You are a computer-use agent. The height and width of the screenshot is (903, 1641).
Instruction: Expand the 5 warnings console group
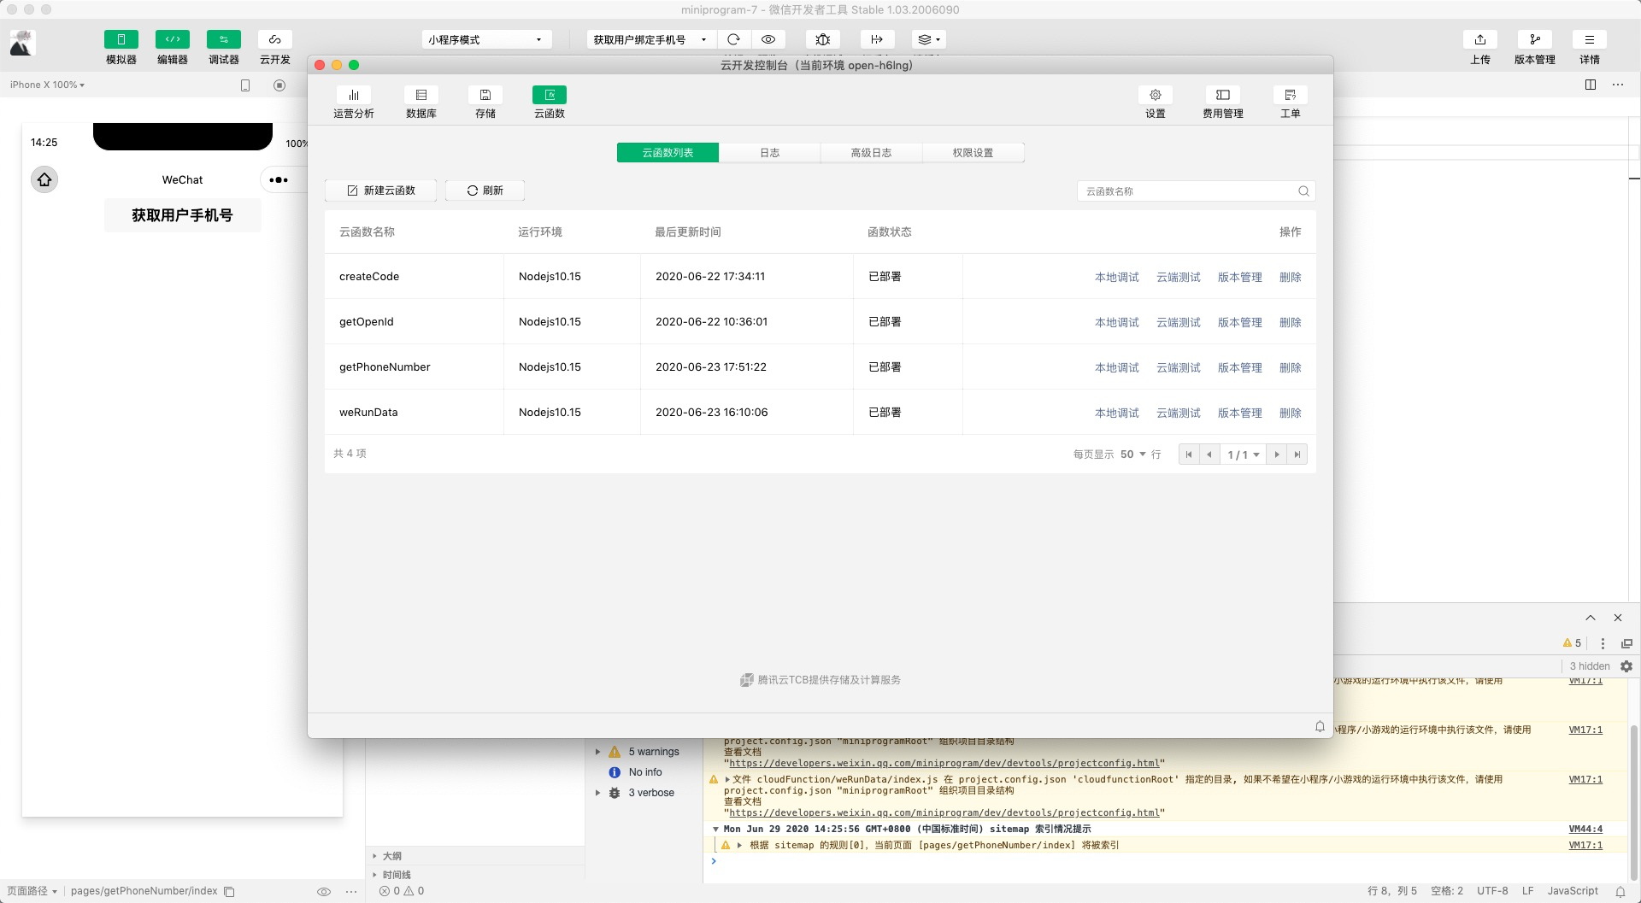[x=598, y=752]
